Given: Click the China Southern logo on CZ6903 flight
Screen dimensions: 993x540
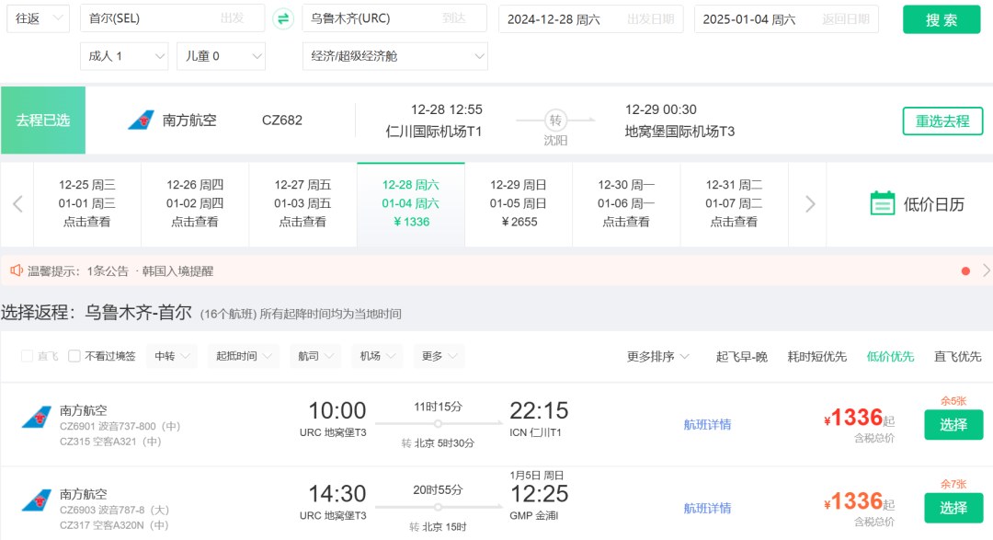Looking at the screenshot, I should point(37,501).
